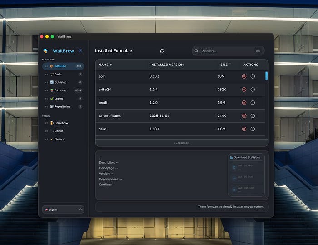Sort by the INSTALLED VERSION column

coord(167,65)
